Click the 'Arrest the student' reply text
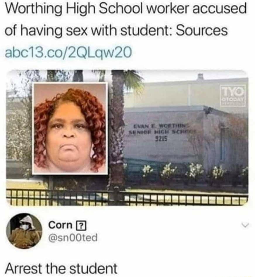Image resolution: width=255 pixels, height=277 pixels. 61,268
